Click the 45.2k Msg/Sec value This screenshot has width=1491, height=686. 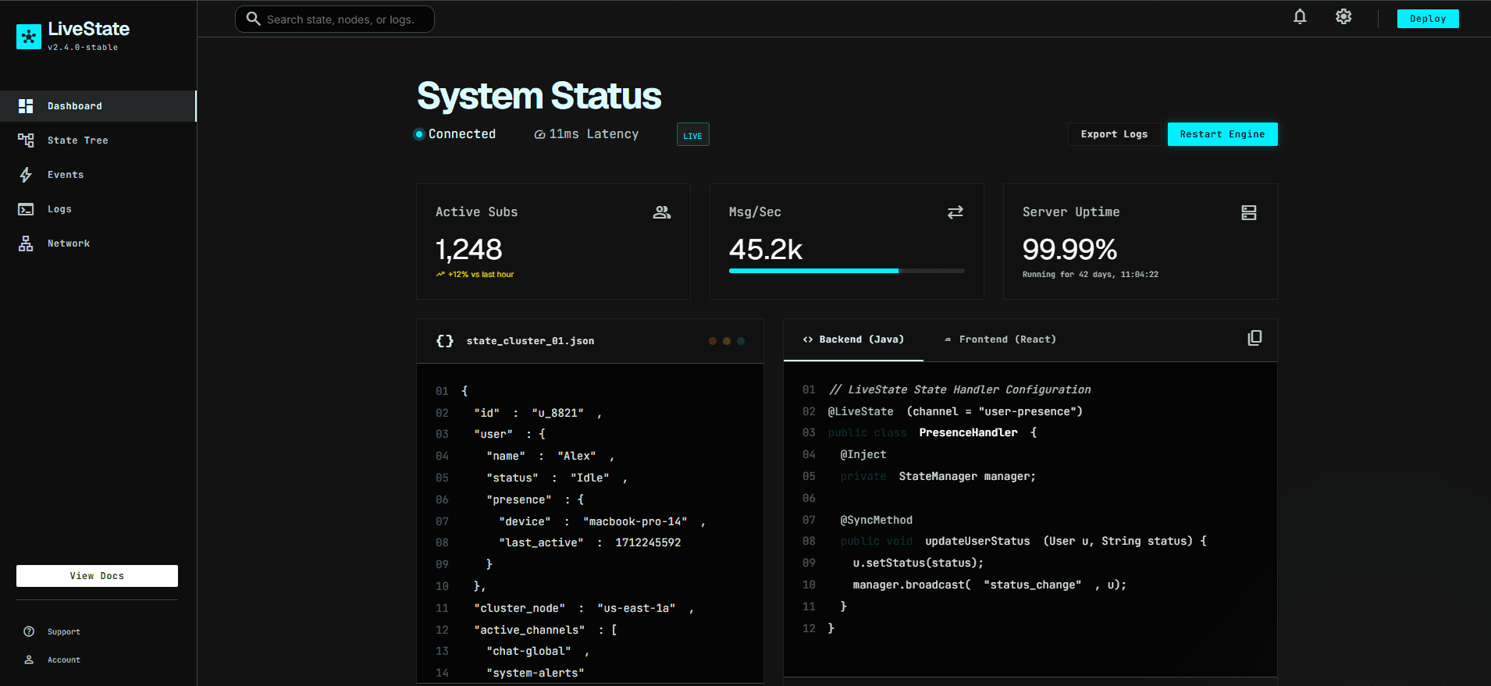click(766, 250)
